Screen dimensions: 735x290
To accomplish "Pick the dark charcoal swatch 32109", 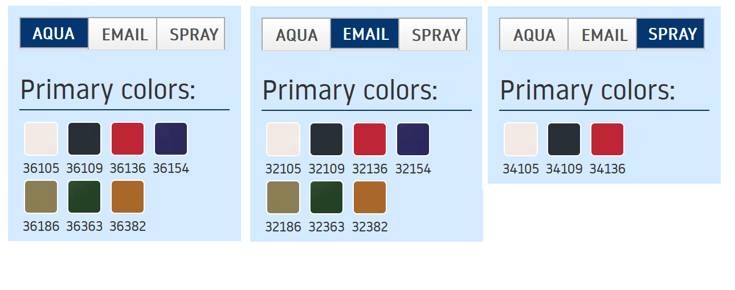I will [x=326, y=139].
